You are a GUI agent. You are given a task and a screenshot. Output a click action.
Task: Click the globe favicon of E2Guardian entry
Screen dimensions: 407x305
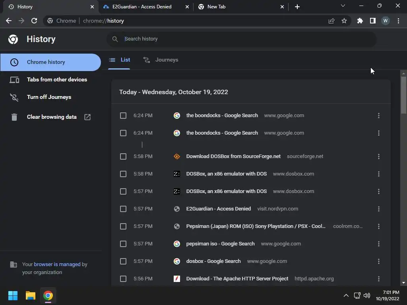click(177, 209)
